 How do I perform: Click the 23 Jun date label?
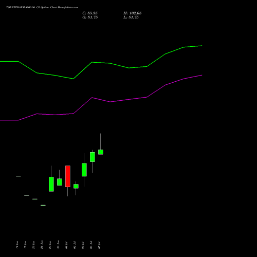(33, 245)
